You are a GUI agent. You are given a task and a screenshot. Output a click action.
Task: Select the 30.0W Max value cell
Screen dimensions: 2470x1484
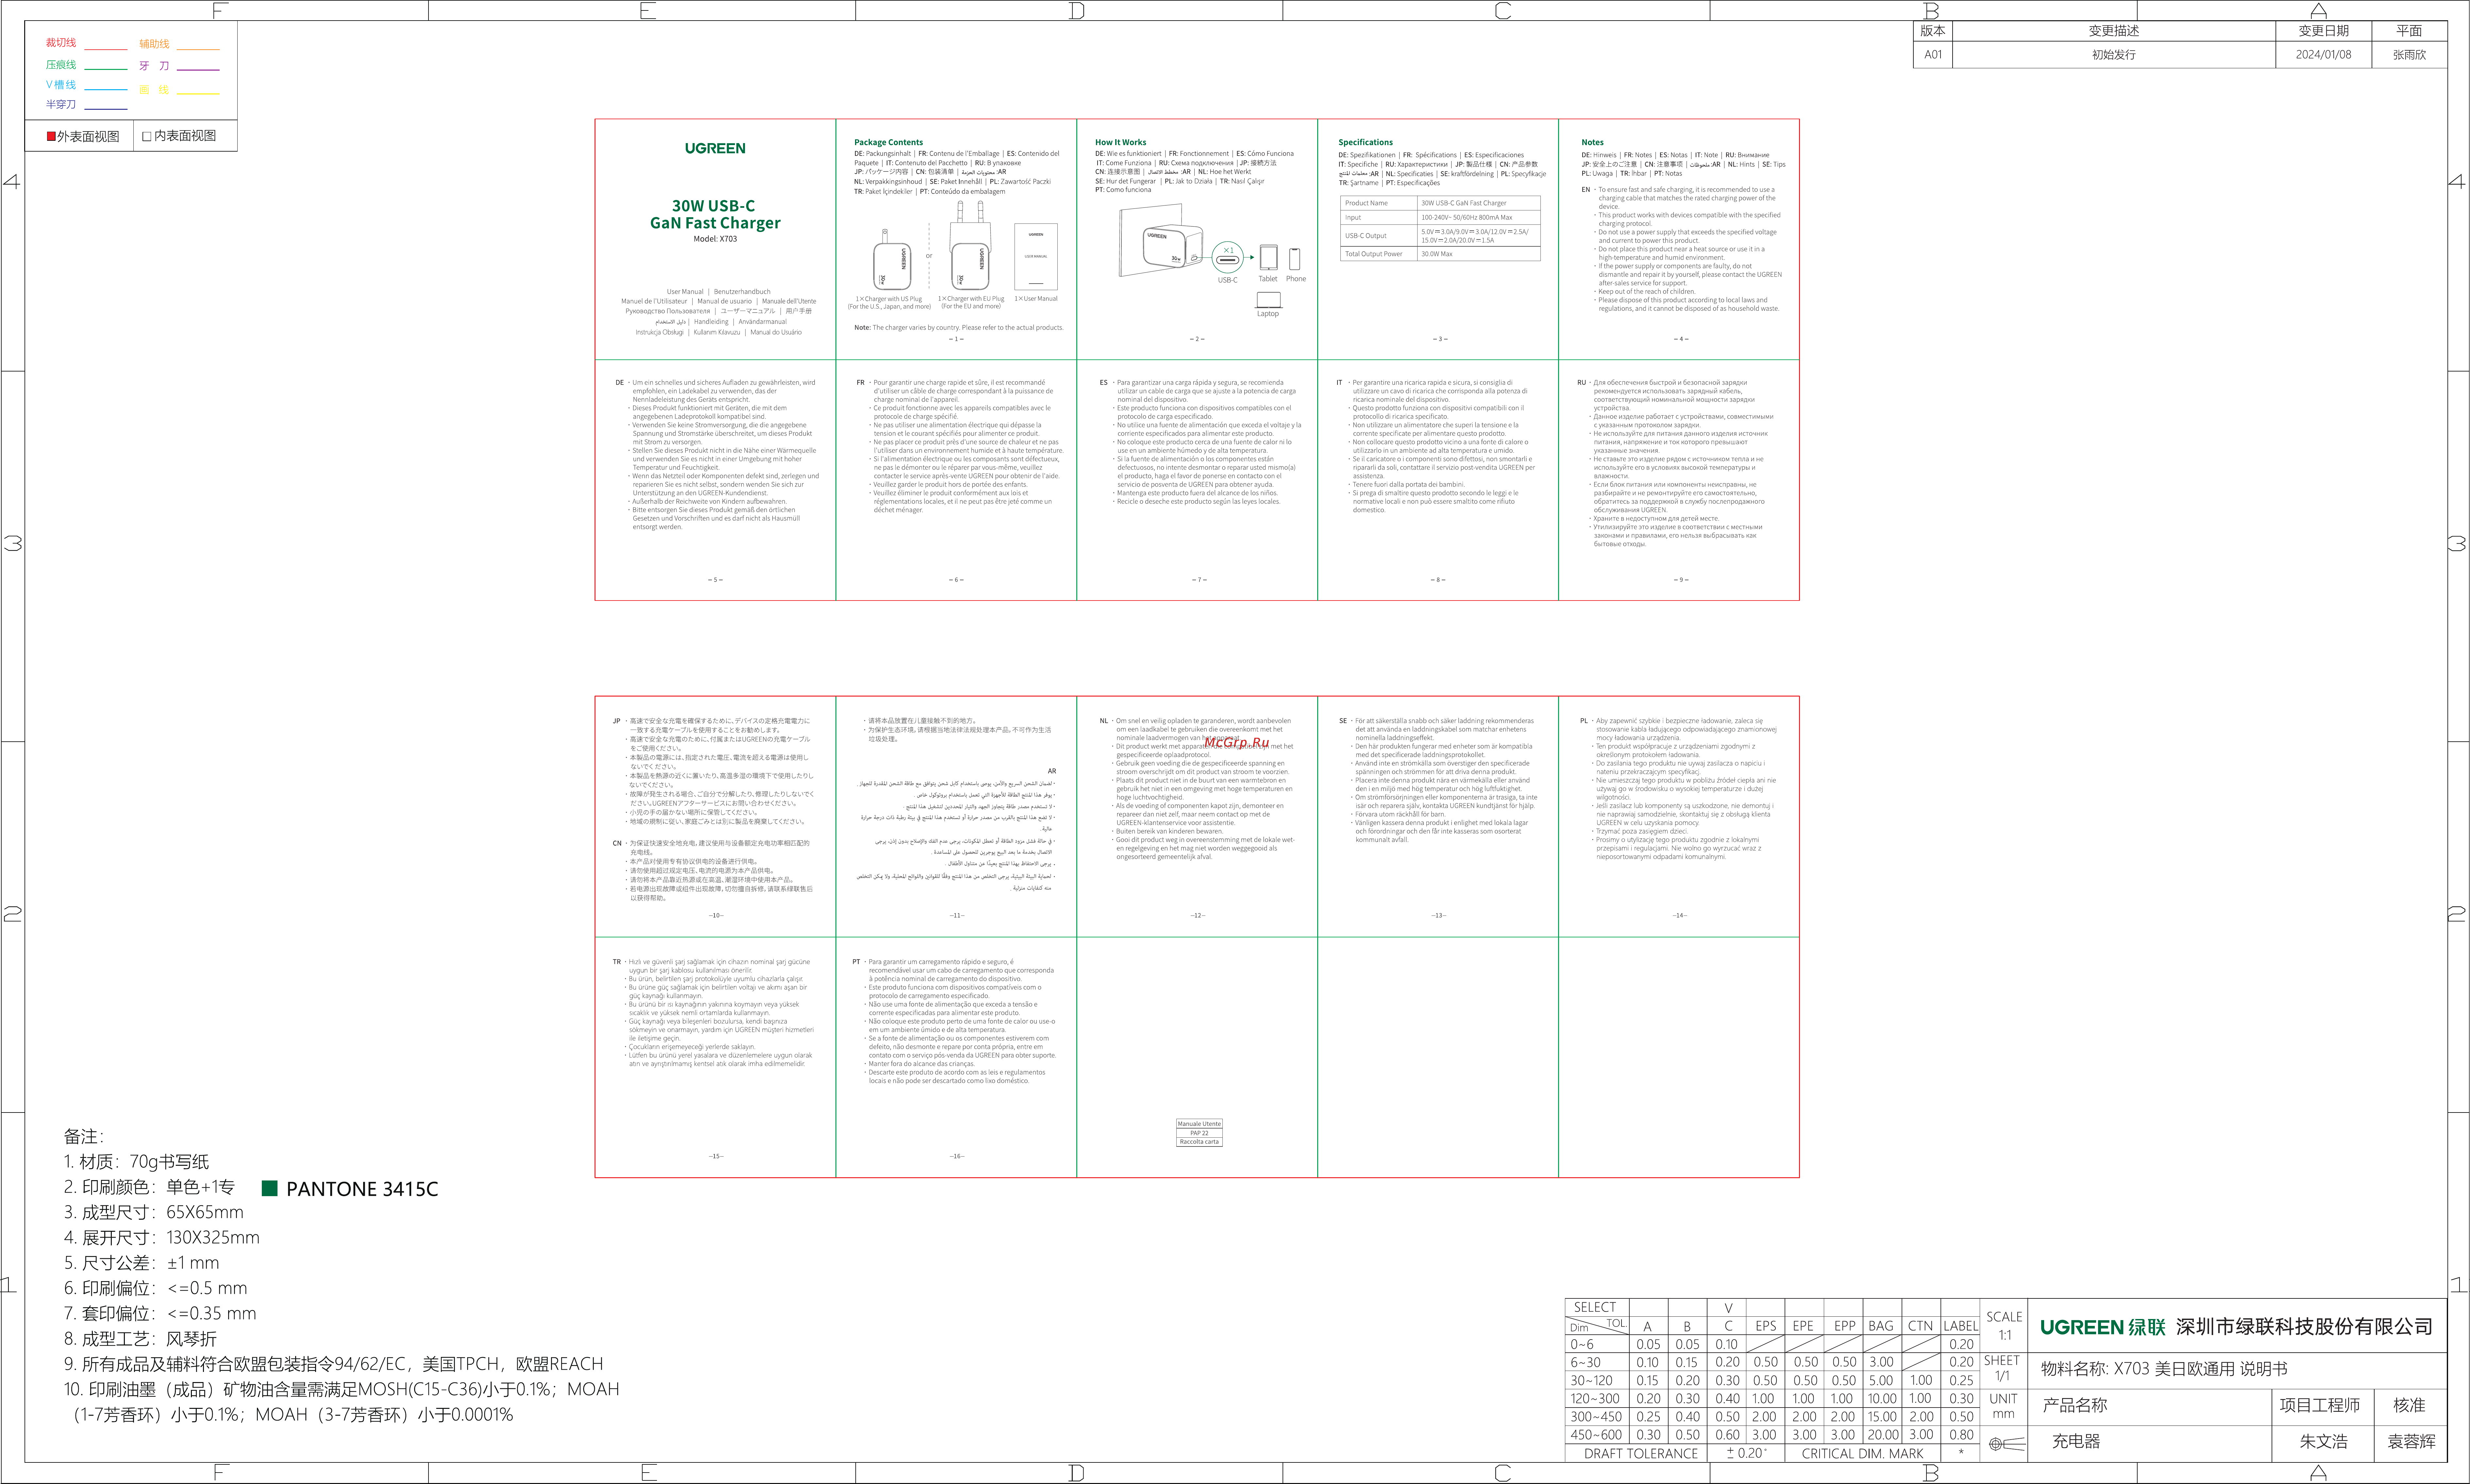point(1437,254)
